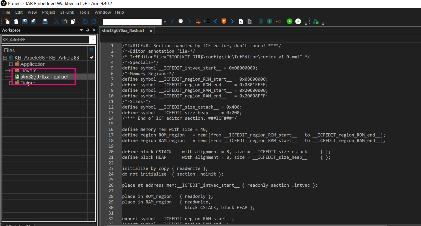The image size is (421, 226).
Task: Open the Print toolbar icon
Action: 45,21
